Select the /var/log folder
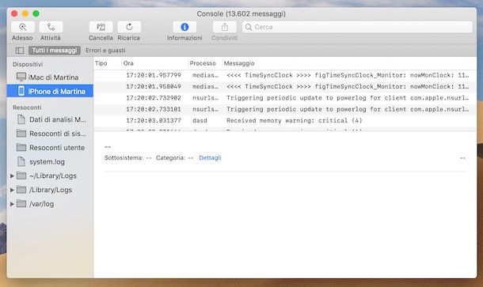This screenshot has height=287, width=483. coord(41,204)
